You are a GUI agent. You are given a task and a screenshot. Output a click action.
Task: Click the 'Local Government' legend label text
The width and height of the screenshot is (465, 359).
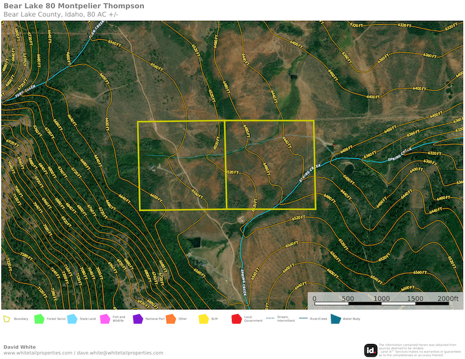(x=253, y=319)
